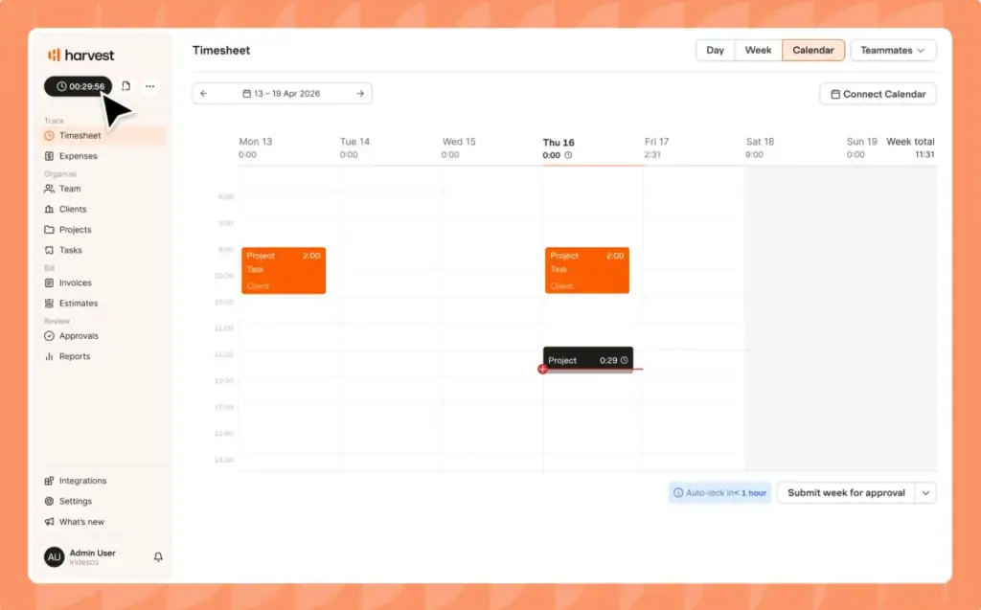Click the What's new megaphone icon
Viewport: 981px width, 610px height.
(50, 522)
